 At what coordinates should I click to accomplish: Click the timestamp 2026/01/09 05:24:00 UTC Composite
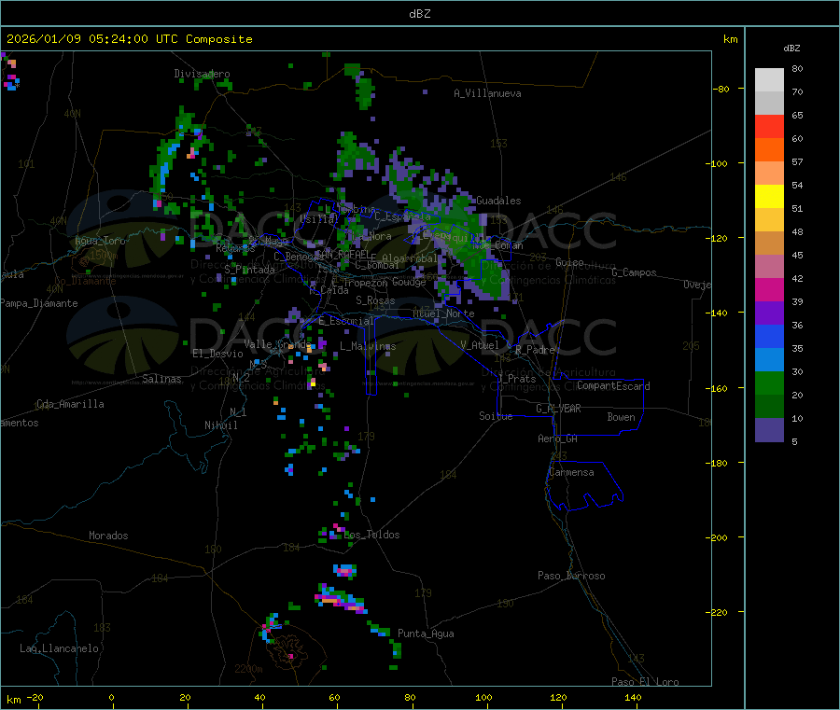pyautogui.click(x=129, y=39)
